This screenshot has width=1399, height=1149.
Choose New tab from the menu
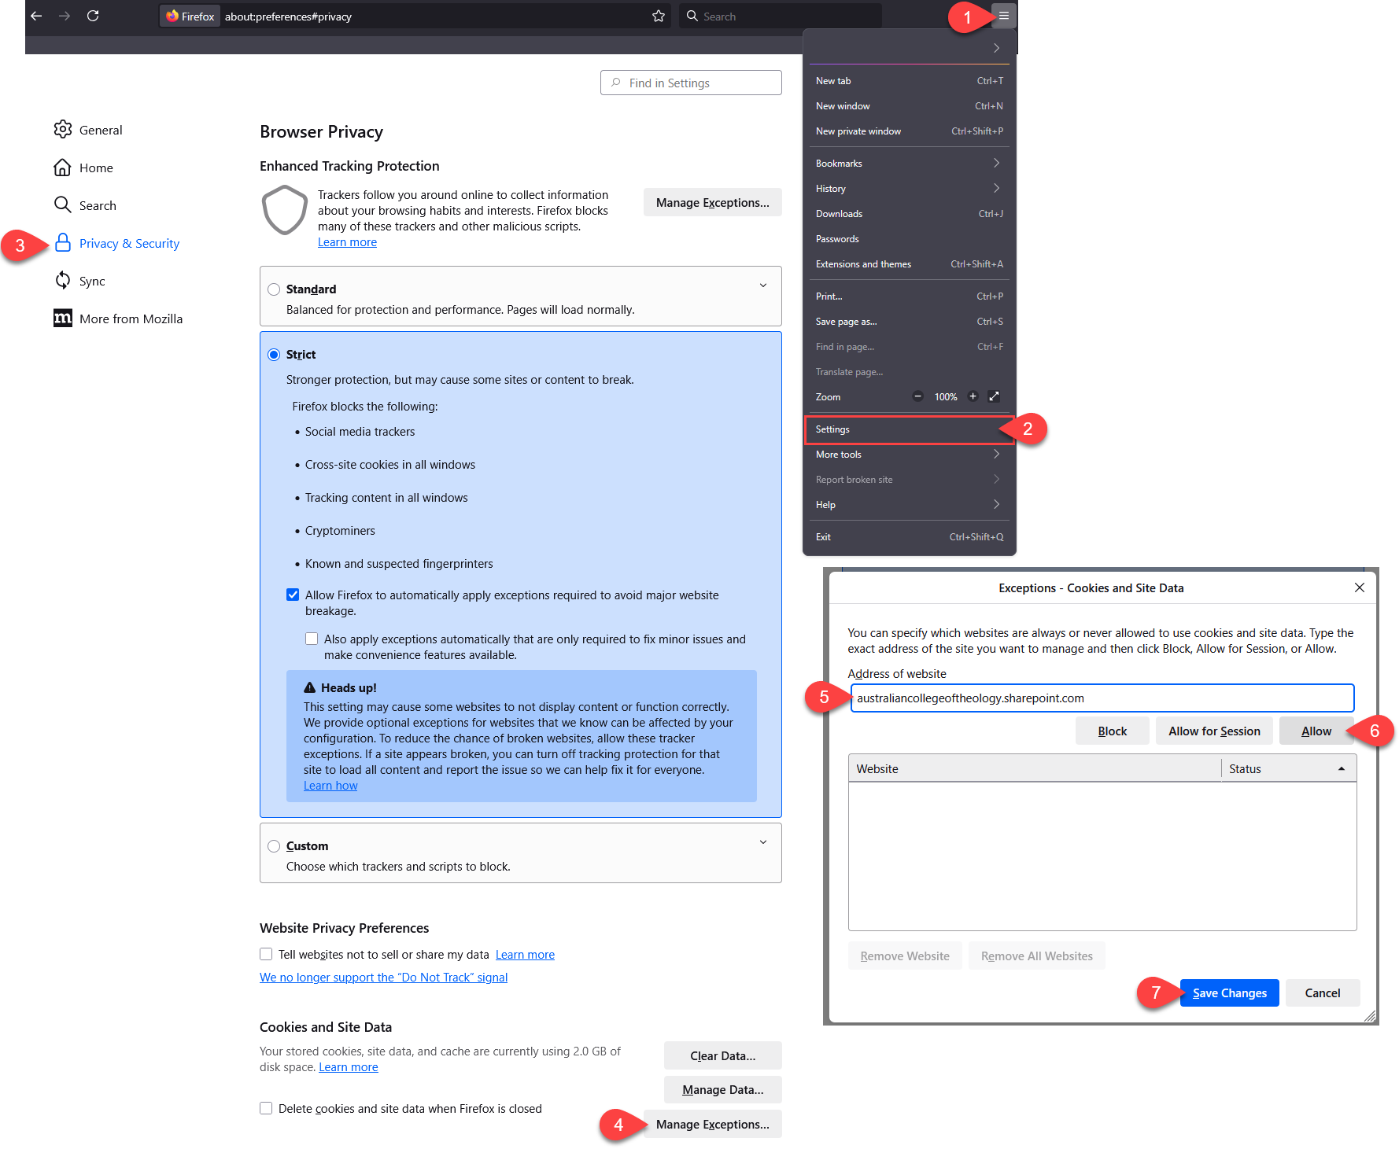coord(910,81)
